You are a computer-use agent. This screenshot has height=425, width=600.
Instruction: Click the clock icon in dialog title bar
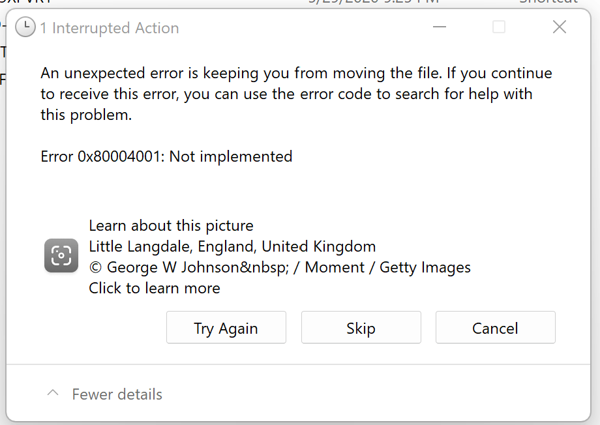point(25,27)
